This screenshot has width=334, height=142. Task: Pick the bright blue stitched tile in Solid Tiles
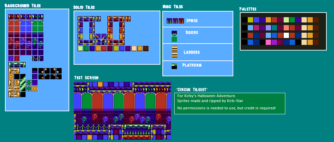pos(122,49)
